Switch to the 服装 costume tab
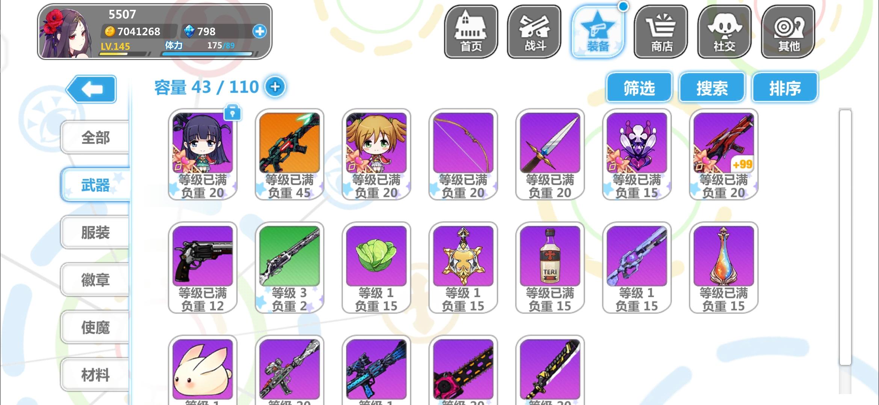This screenshot has width=879, height=405. tap(95, 232)
